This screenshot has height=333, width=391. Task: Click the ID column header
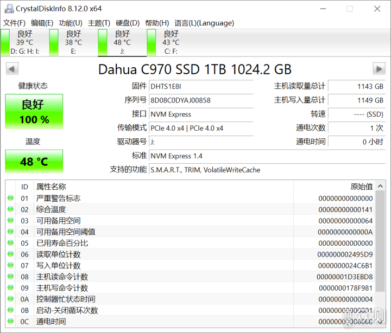click(24, 187)
